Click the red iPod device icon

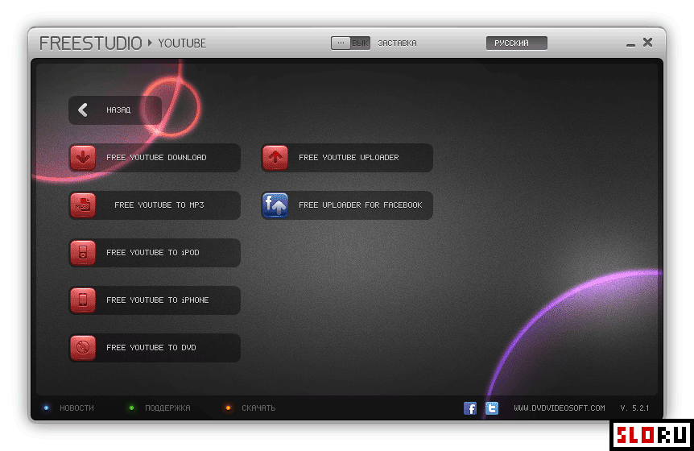point(83,253)
